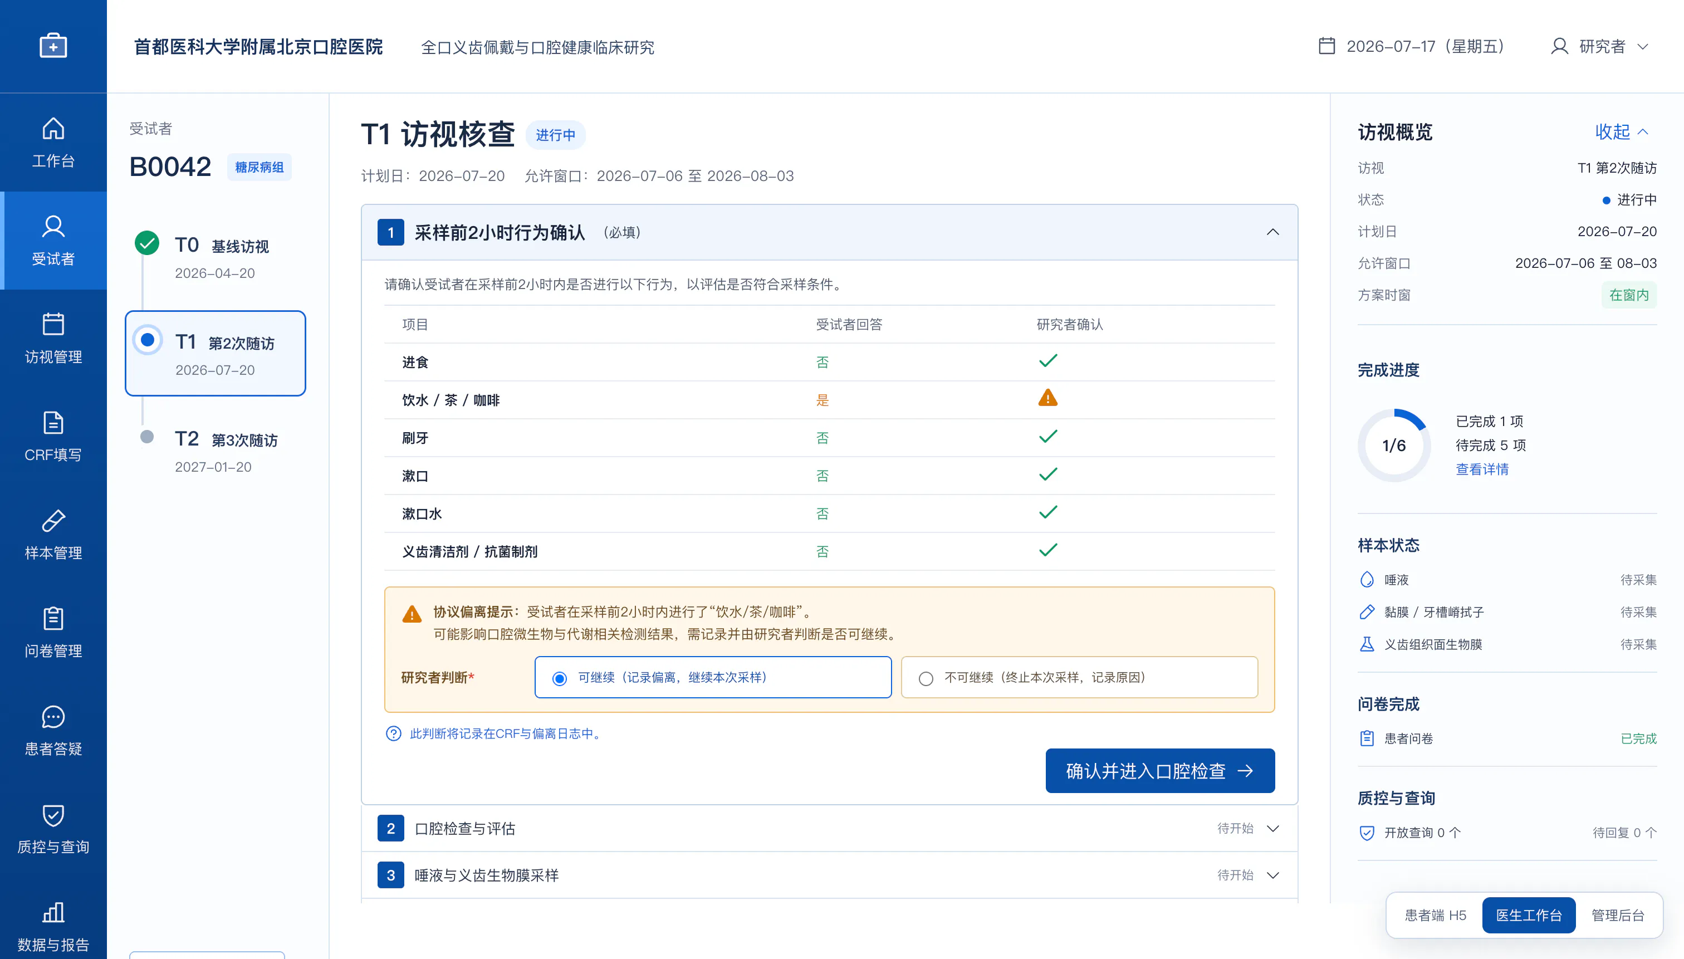Click the 1/6 circular progress ring
This screenshot has height=959, width=1684.
[x=1394, y=446]
